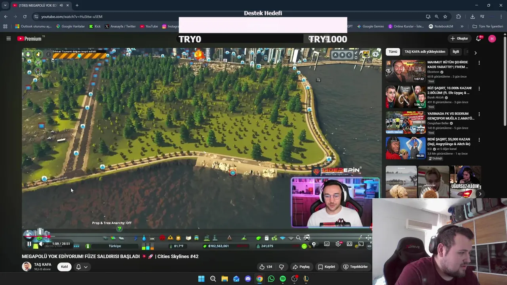The image size is (507, 285).
Task: Expand notification options beside Katıl button
Action: coord(82,267)
